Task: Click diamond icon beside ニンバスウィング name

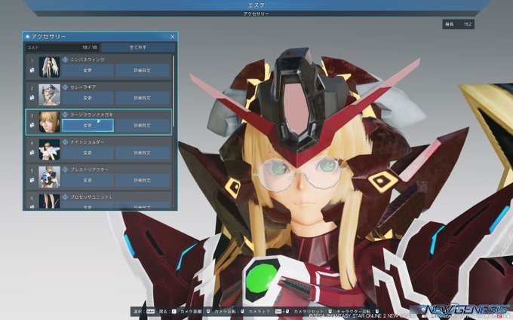Action: pyautogui.click(x=65, y=59)
